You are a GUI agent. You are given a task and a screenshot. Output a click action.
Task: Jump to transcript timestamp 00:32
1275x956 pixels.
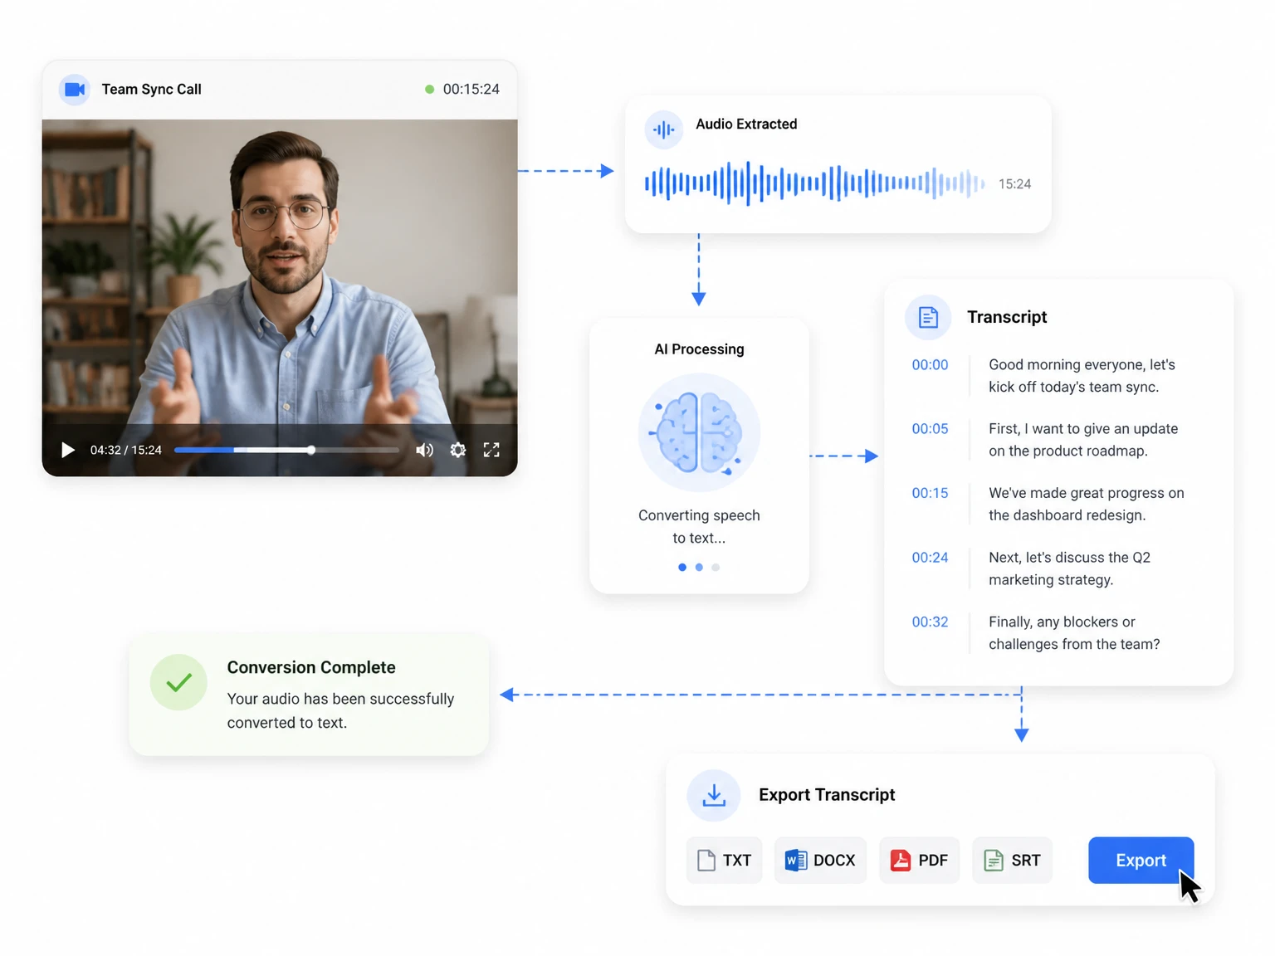click(930, 622)
